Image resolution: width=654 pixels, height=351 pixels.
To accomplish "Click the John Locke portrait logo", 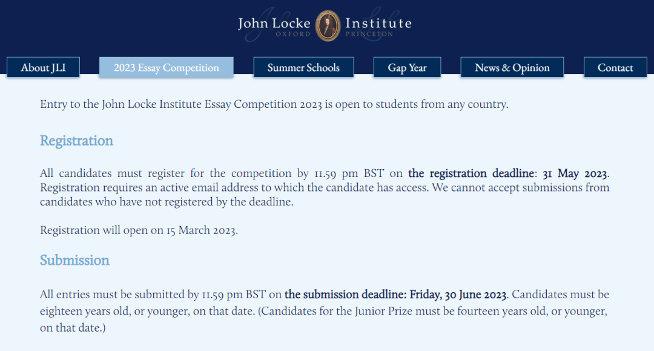I will point(328,26).
